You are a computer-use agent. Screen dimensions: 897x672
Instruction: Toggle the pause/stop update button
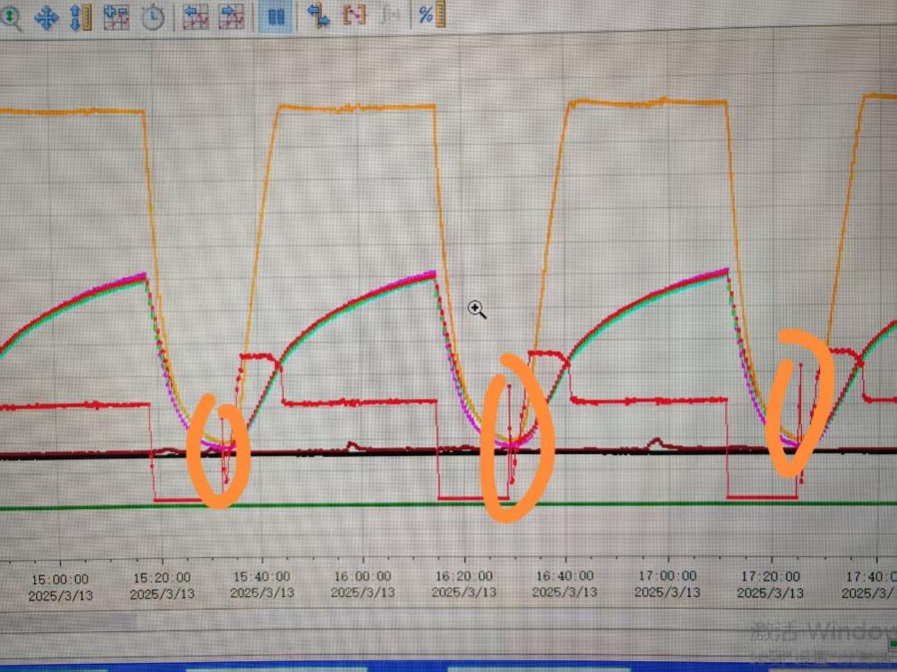pos(276,17)
